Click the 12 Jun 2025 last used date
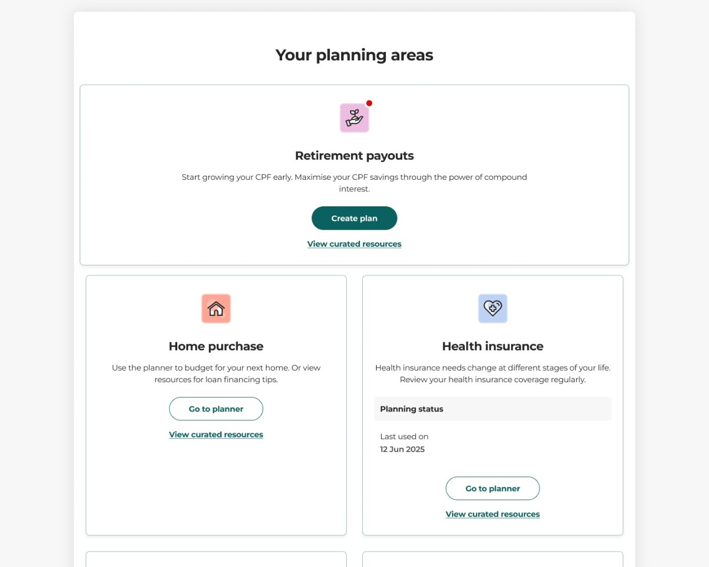Viewport: 709px width, 567px height. click(403, 449)
